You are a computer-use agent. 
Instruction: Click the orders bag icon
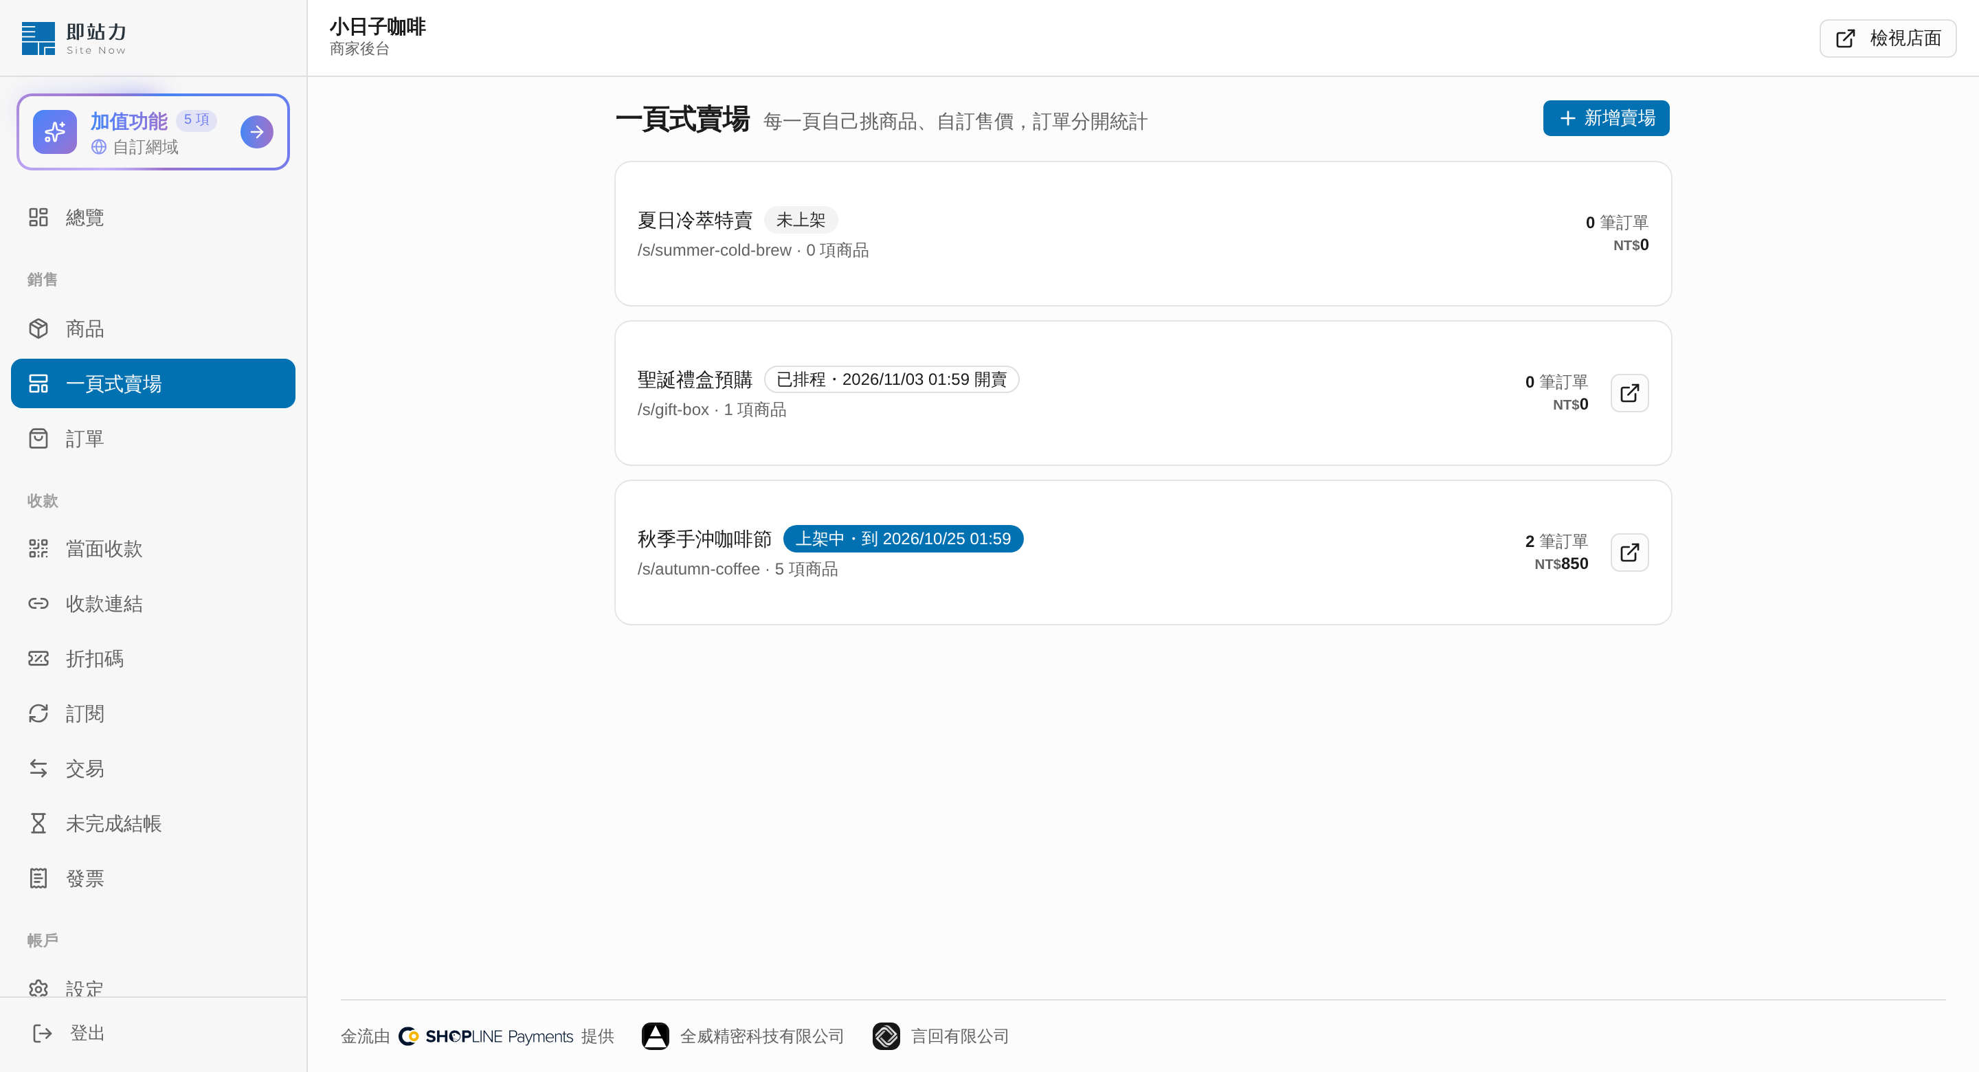[38, 438]
